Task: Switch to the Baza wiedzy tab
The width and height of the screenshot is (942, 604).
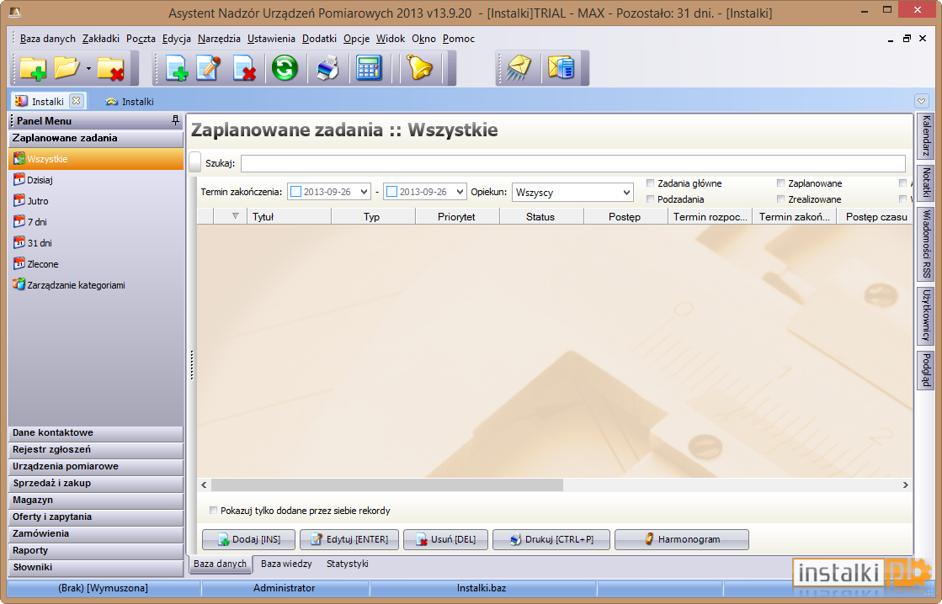Action: click(x=286, y=564)
